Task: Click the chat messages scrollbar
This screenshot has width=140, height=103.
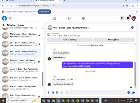Action: 135,74
